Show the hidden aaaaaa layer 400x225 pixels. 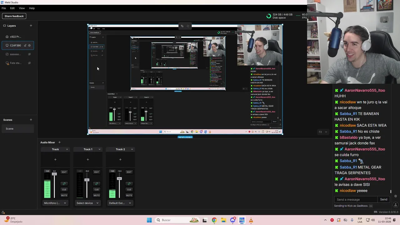pyautogui.click(x=29, y=54)
